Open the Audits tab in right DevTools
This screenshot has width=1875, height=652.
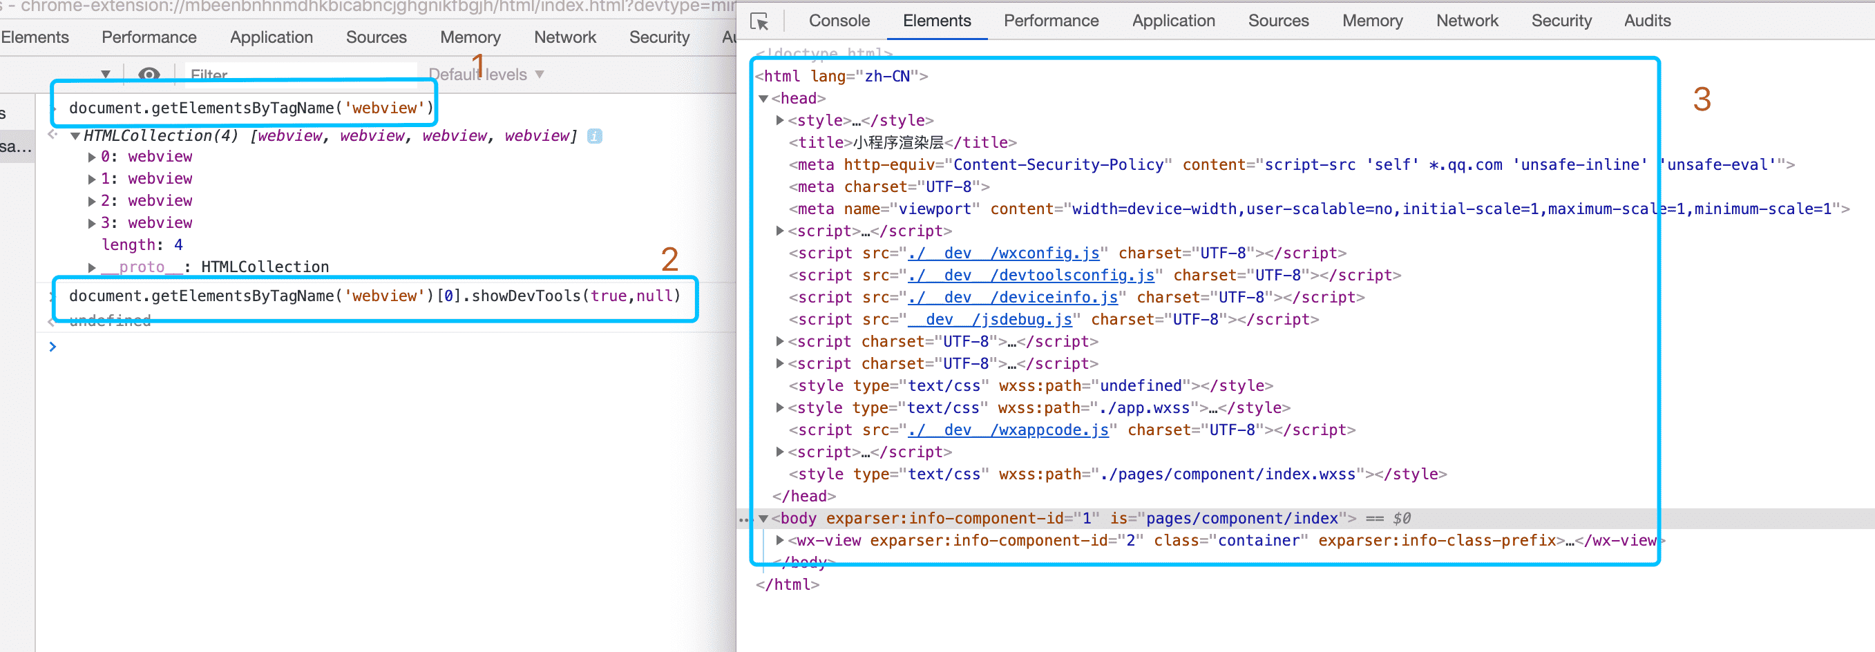tap(1647, 21)
